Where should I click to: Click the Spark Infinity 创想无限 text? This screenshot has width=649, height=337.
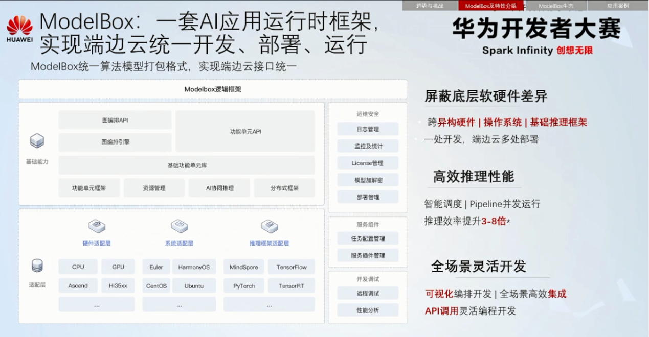[537, 51]
